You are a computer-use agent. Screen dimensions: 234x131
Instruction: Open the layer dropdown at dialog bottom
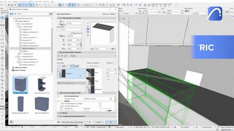point(76,122)
